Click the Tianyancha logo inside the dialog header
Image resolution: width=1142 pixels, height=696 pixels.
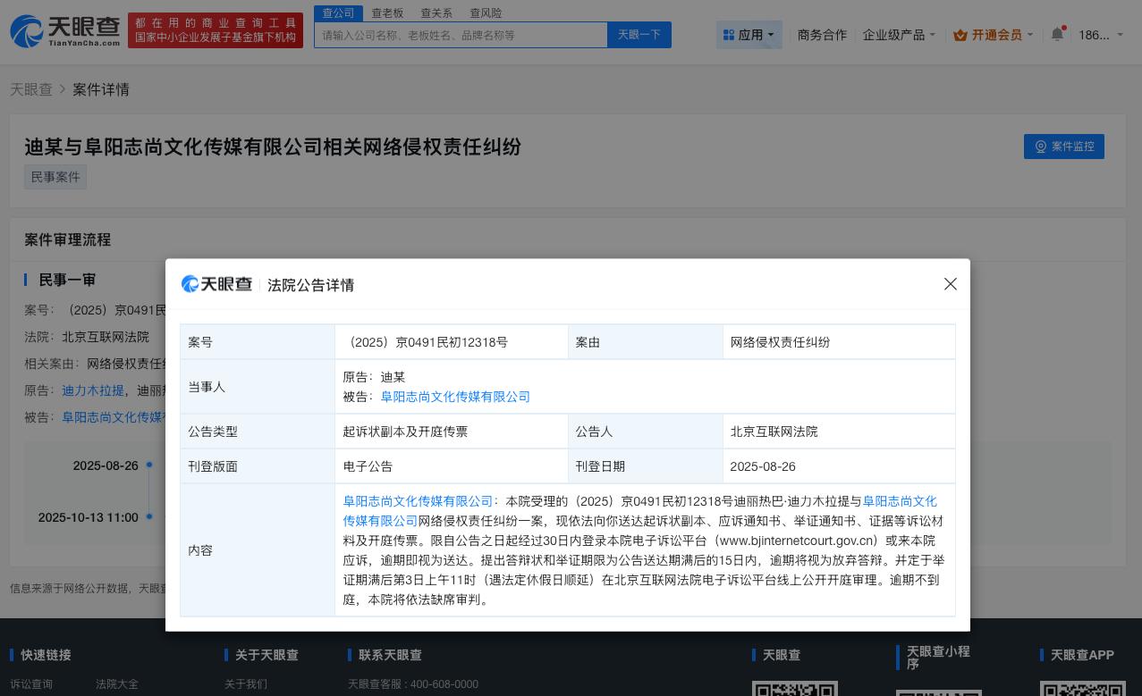pyautogui.click(x=216, y=284)
